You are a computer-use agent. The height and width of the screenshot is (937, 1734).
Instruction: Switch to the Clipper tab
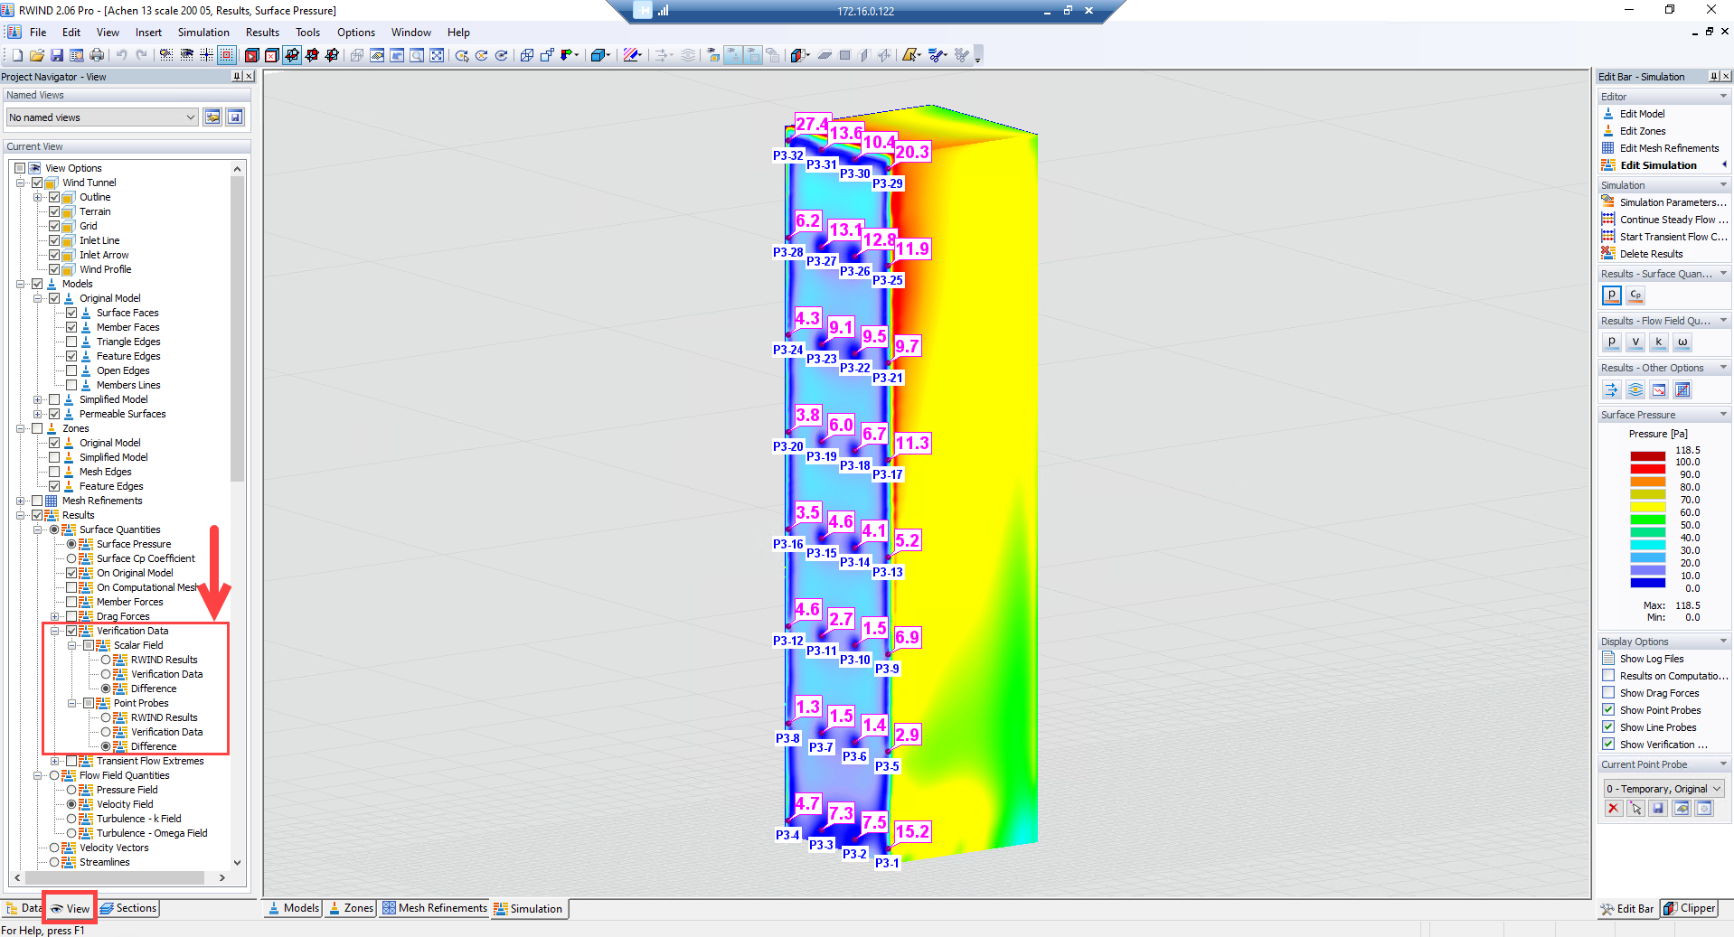click(x=1689, y=908)
